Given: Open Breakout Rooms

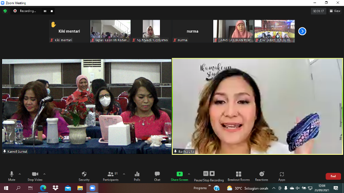Looking at the screenshot, I should coord(239,175).
